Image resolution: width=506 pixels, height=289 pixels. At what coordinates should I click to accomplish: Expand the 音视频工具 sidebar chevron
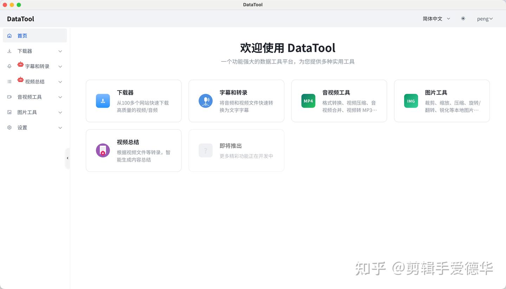coord(60,97)
